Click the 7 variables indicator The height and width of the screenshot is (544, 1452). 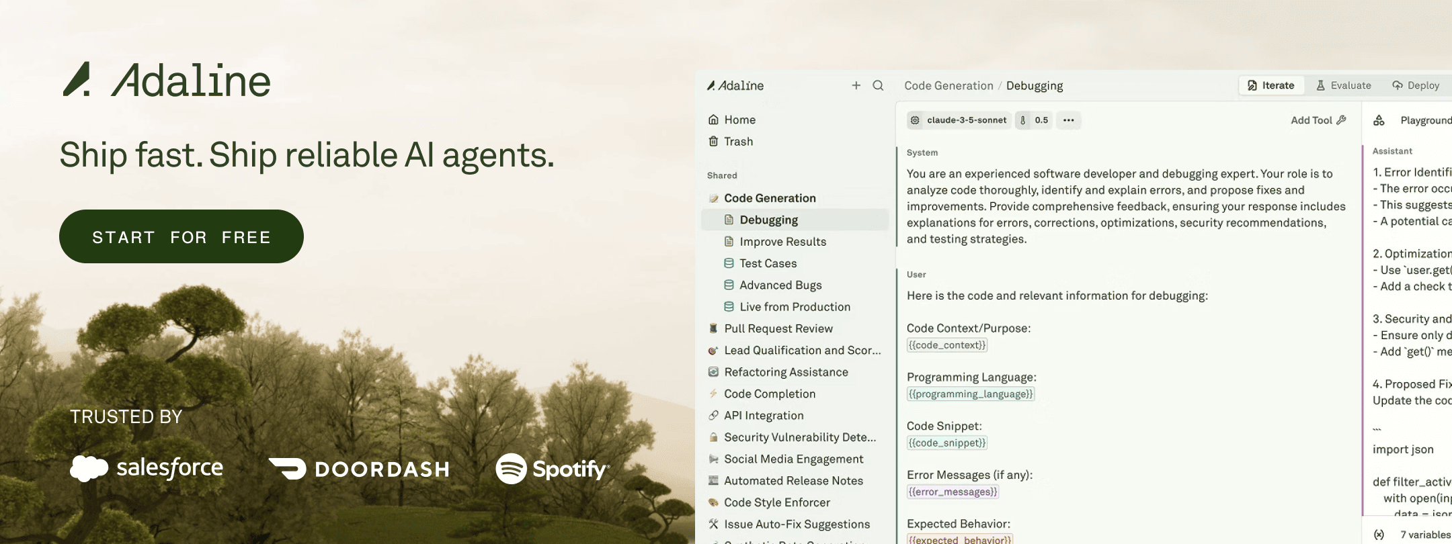click(1425, 535)
